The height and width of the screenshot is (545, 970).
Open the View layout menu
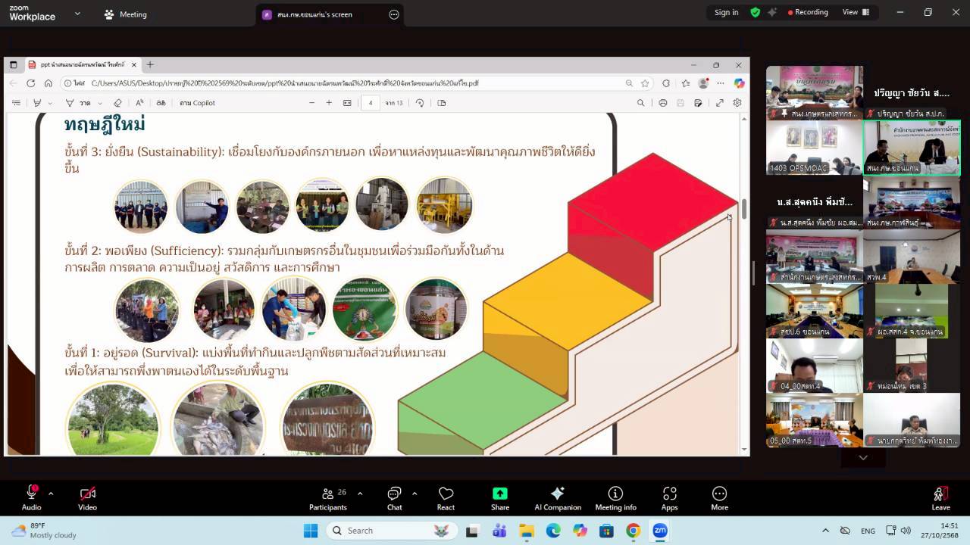(x=856, y=12)
